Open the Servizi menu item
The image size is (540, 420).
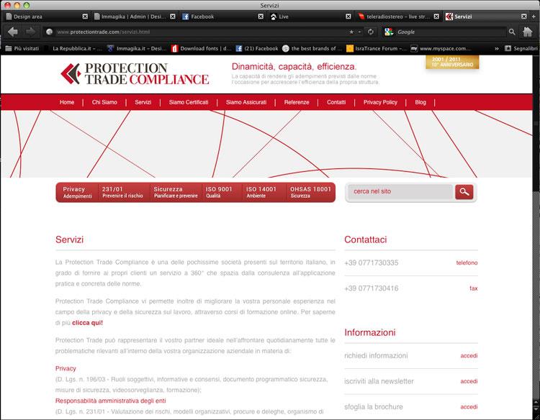[143, 102]
